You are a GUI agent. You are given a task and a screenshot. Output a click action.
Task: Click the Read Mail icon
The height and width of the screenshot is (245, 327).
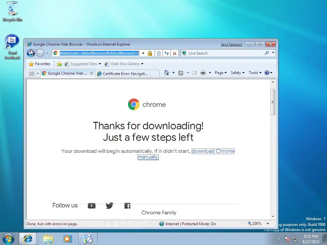pos(194,73)
